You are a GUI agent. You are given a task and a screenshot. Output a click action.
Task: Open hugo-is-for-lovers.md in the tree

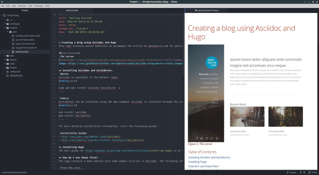point(25,44)
